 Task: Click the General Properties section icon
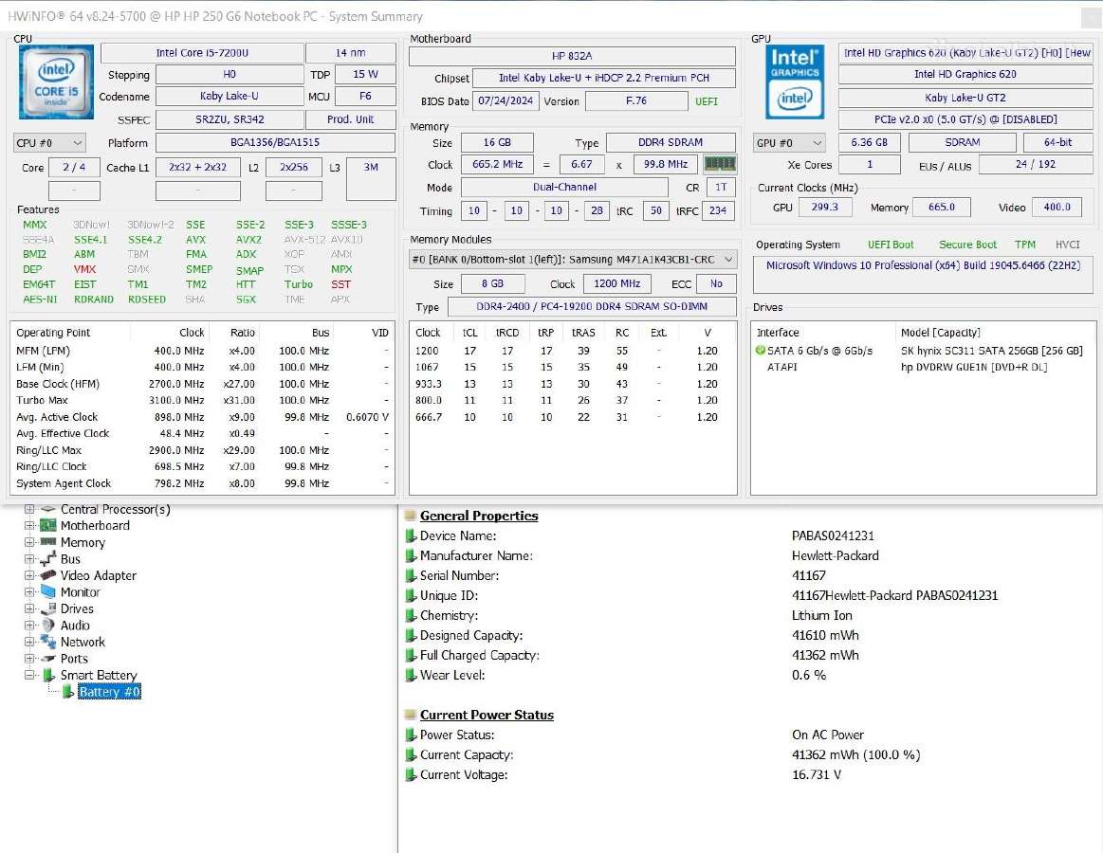[411, 516]
